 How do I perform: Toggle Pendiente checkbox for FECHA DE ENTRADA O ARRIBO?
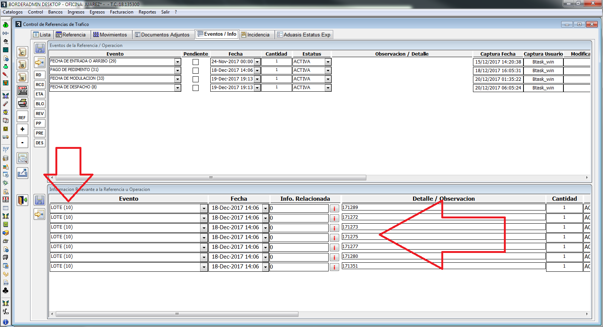tap(196, 62)
